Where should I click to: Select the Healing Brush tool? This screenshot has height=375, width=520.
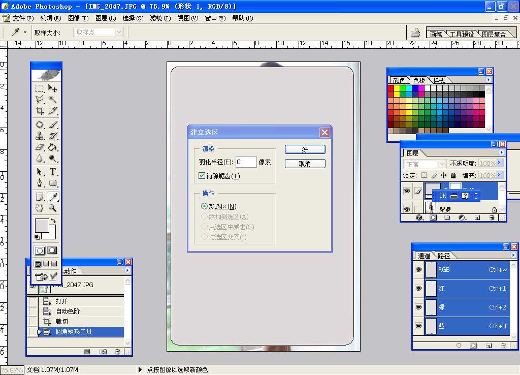point(40,125)
